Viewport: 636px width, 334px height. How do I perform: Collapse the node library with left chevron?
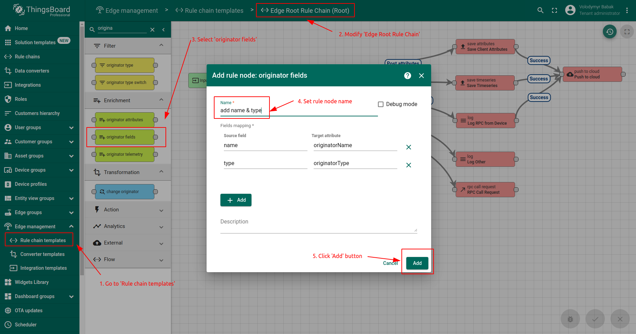163,30
